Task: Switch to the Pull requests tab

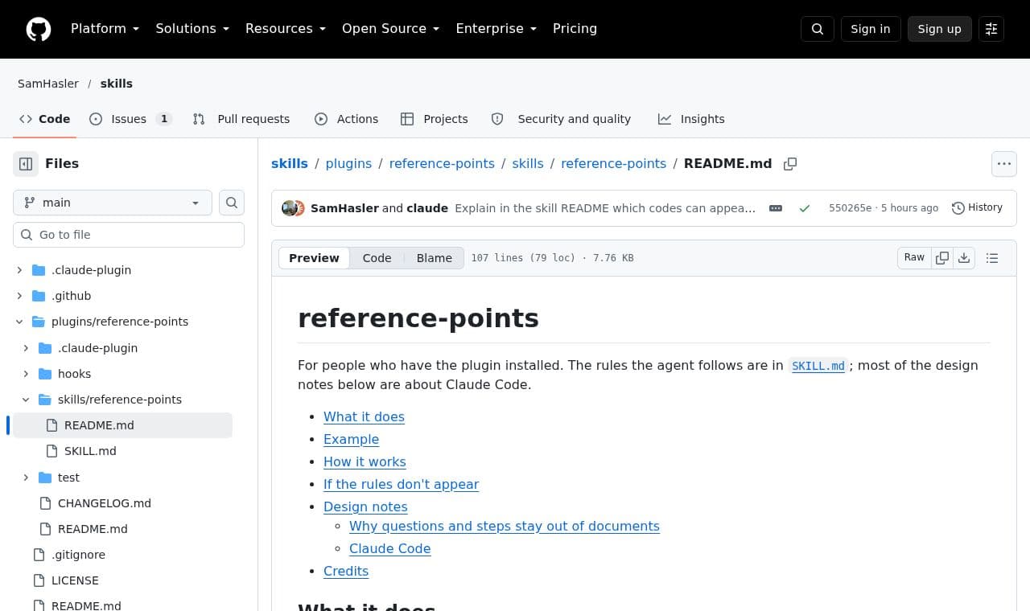Action: point(241,119)
